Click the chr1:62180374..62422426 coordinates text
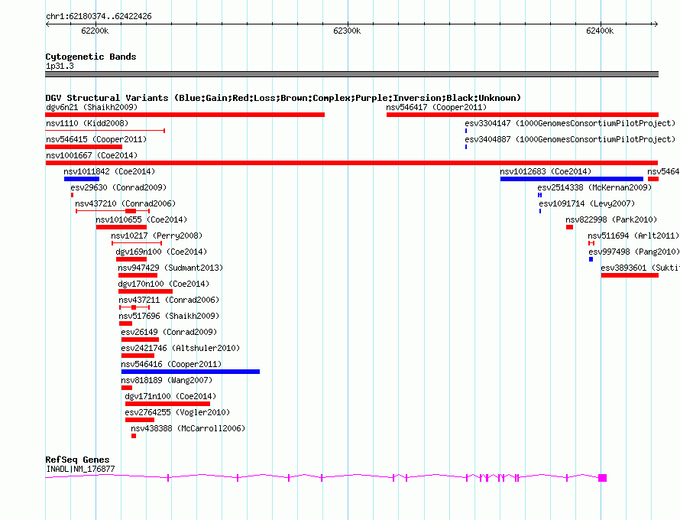 [x=99, y=16]
